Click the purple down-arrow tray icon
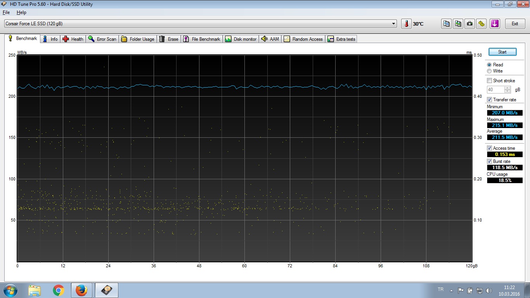 coord(495,24)
